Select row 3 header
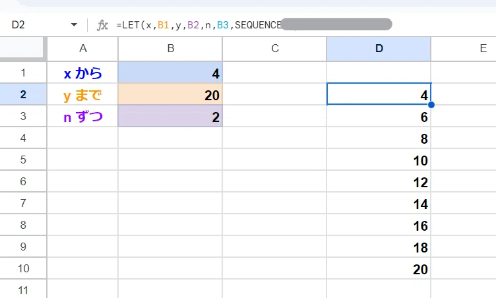Viewport: 496px width, 298px height. point(23,116)
